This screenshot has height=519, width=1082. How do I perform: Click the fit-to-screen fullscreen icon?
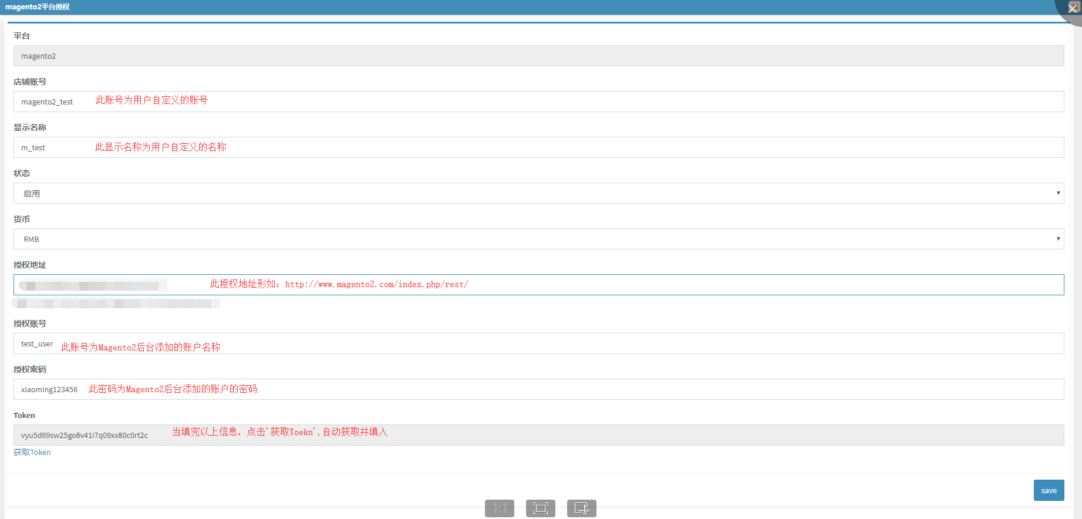tap(540, 508)
